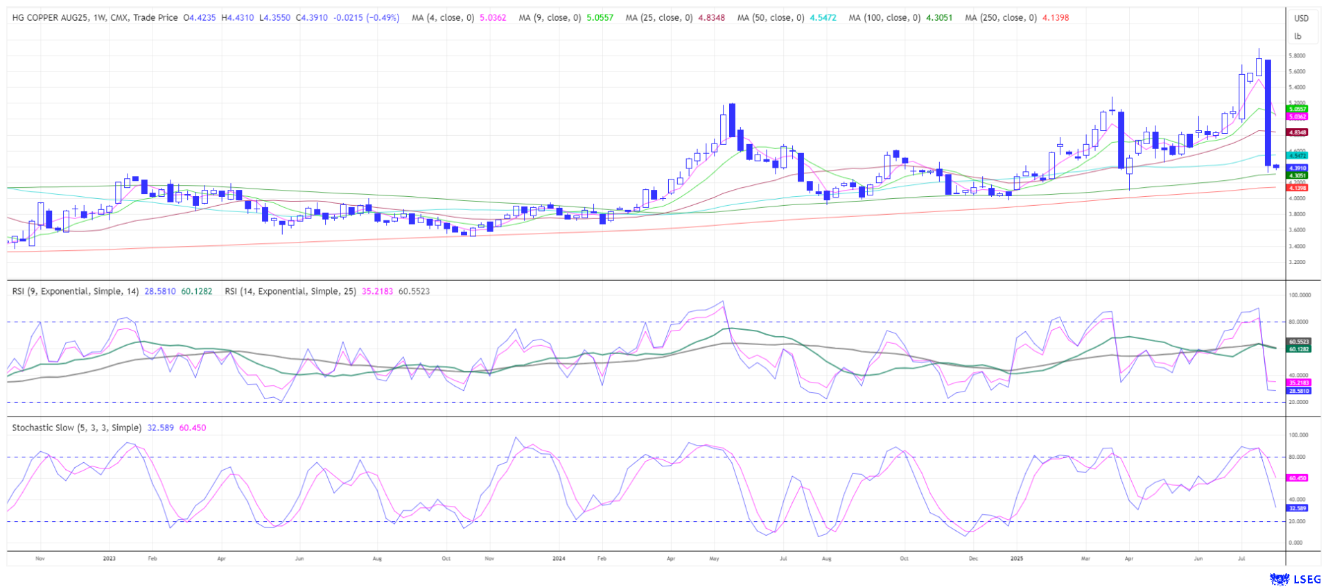Click the magenta 35.2183 RSI value tag
1328x587 pixels.
tap(1298, 383)
